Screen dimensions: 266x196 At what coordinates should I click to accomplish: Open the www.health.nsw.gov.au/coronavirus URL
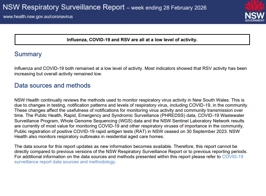pyautogui.click(x=38, y=16)
